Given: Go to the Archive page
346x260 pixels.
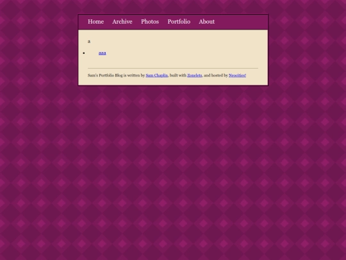Looking at the screenshot, I should point(122,22).
